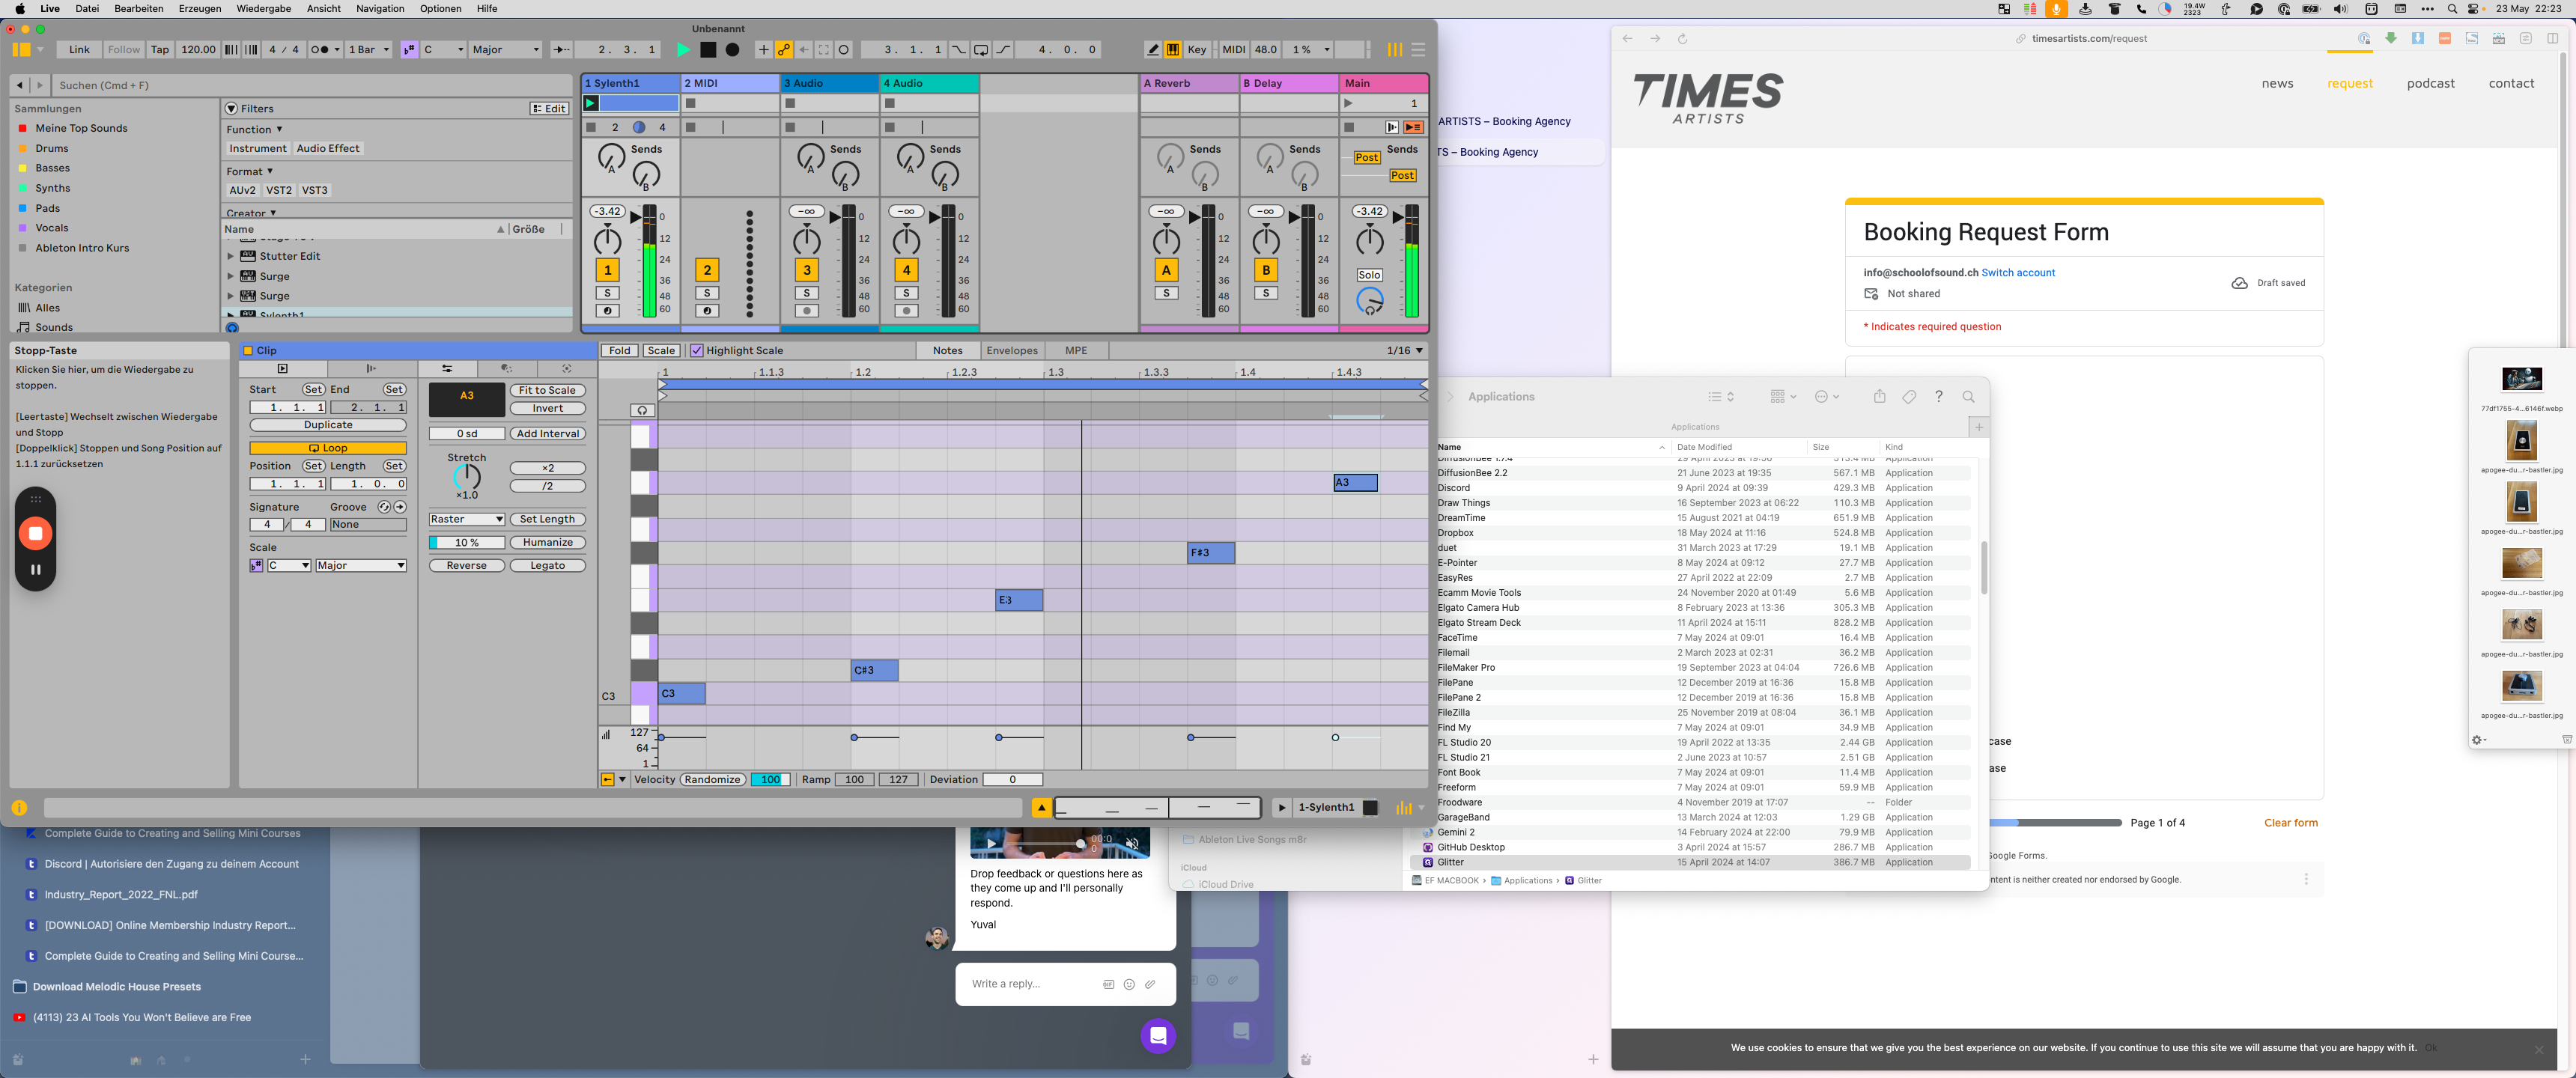Image resolution: width=2576 pixels, height=1078 pixels.
Task: Click Clear form in Booking Request Form
Action: [x=2290, y=823]
